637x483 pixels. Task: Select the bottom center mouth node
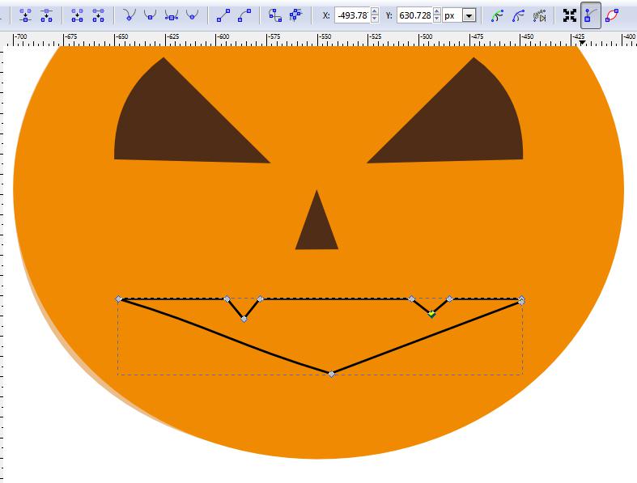(330, 374)
